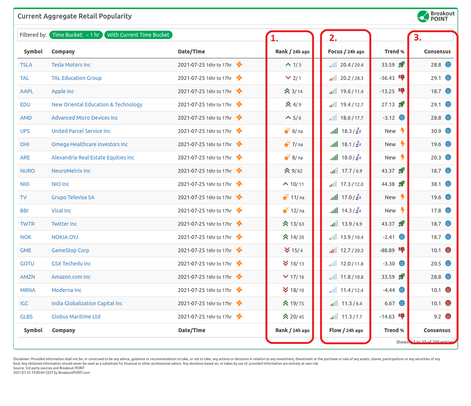
Task: Open the NOKIA OYJ link
Action: [65, 237]
